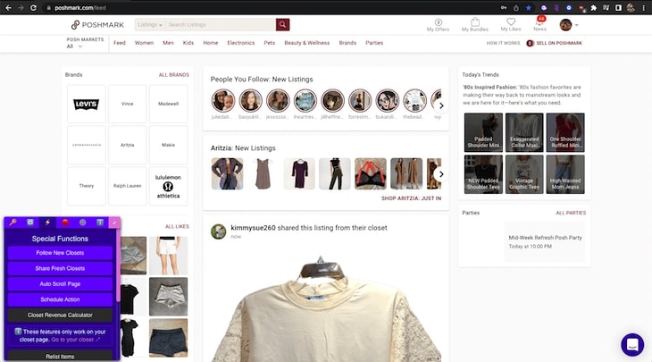Screen dimensions: 652x362
Task: Open the Women category menu
Action: click(144, 43)
